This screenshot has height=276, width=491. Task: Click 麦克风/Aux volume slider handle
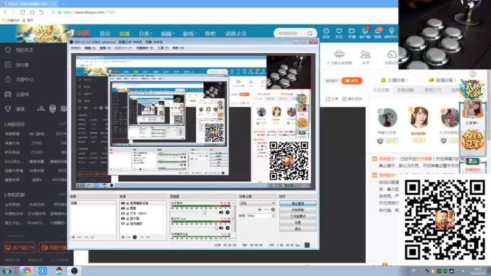point(216,228)
